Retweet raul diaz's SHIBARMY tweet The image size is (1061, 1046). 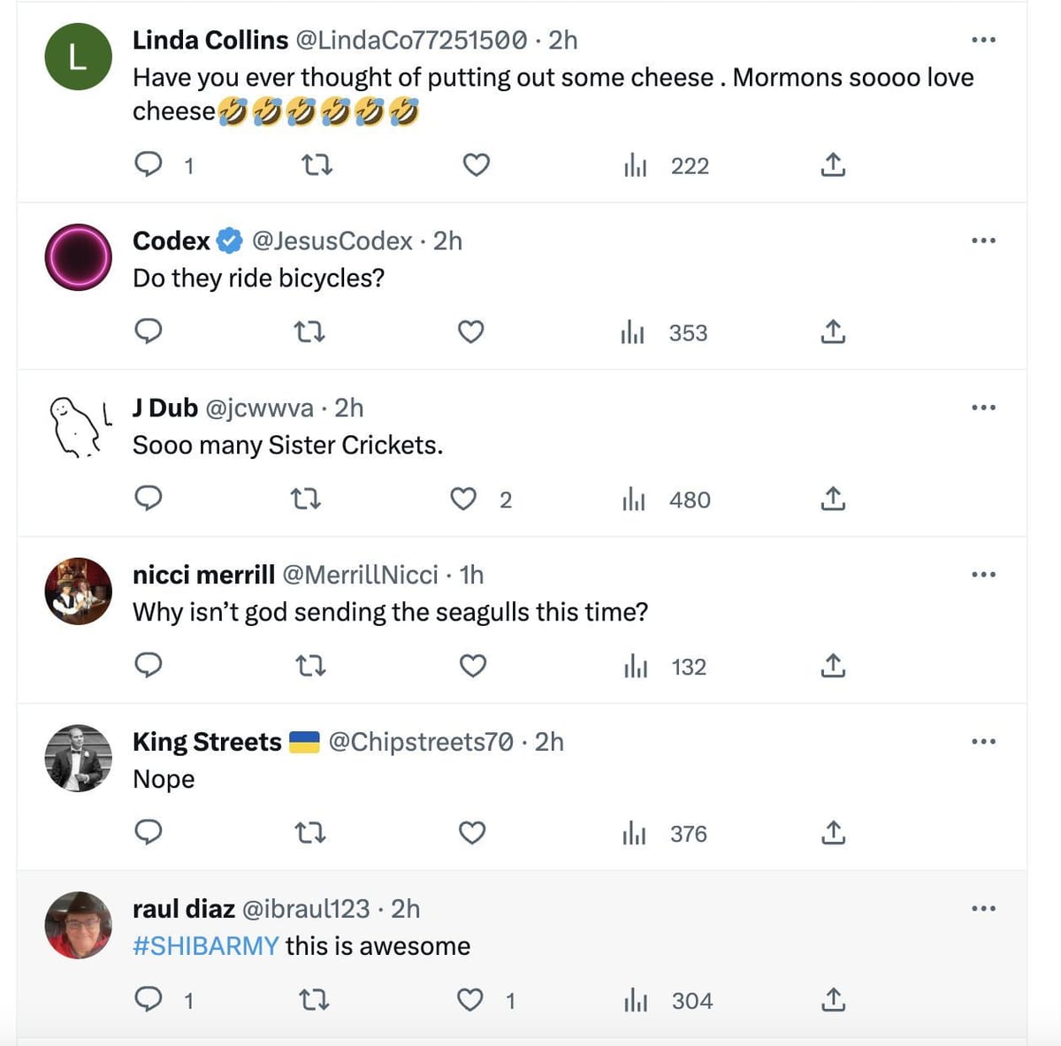point(315,1000)
